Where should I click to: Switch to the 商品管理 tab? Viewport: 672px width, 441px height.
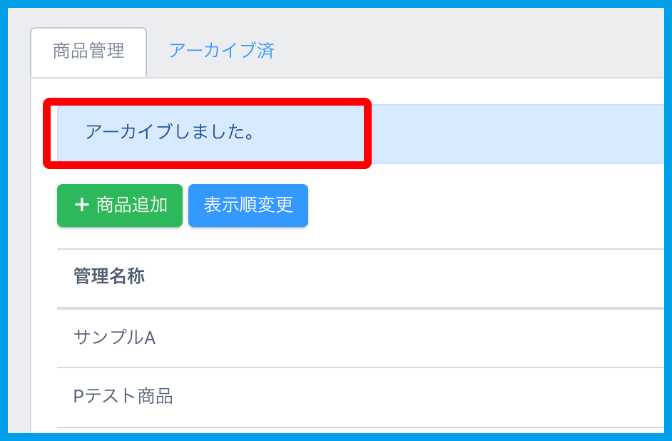tap(88, 51)
